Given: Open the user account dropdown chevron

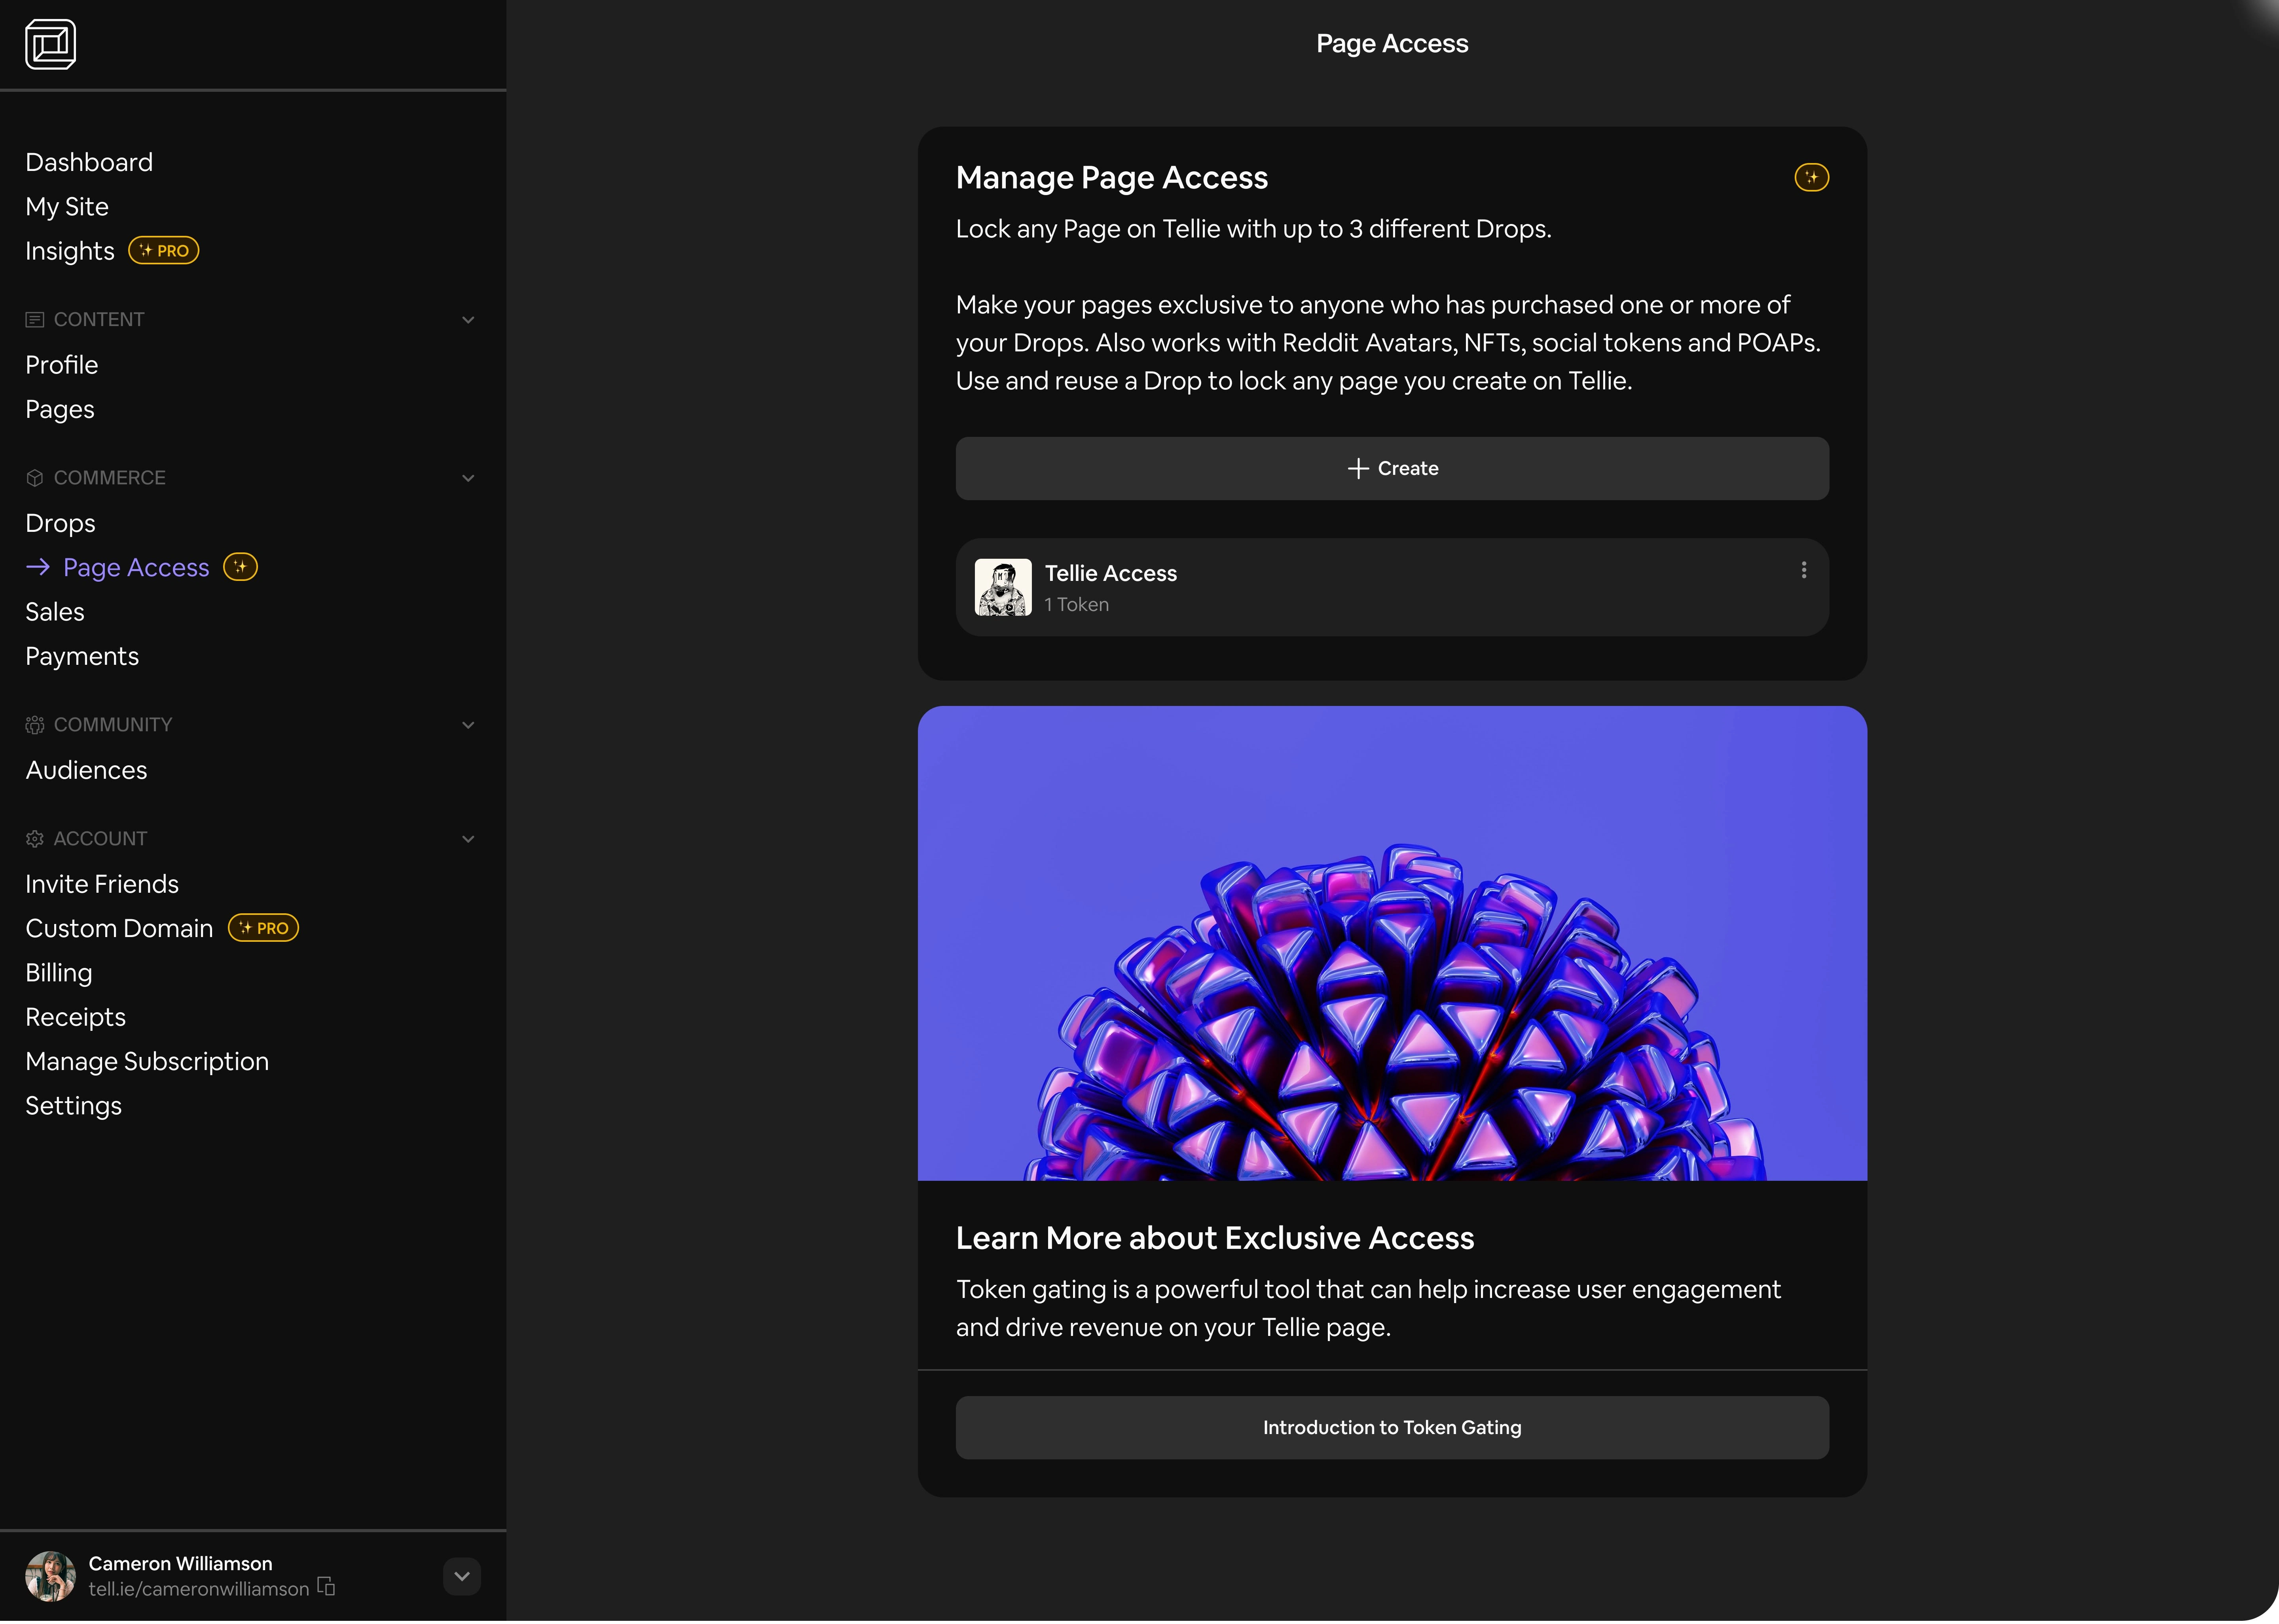Looking at the screenshot, I should 462,1576.
